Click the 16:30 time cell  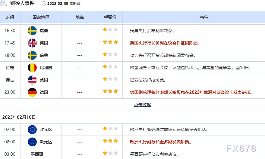pyautogui.click(x=10, y=31)
